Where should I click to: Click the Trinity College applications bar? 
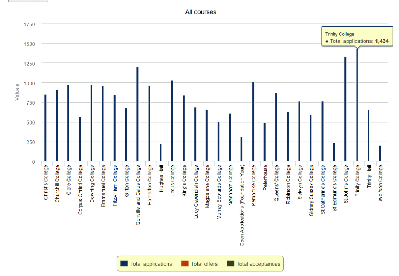[357, 105]
